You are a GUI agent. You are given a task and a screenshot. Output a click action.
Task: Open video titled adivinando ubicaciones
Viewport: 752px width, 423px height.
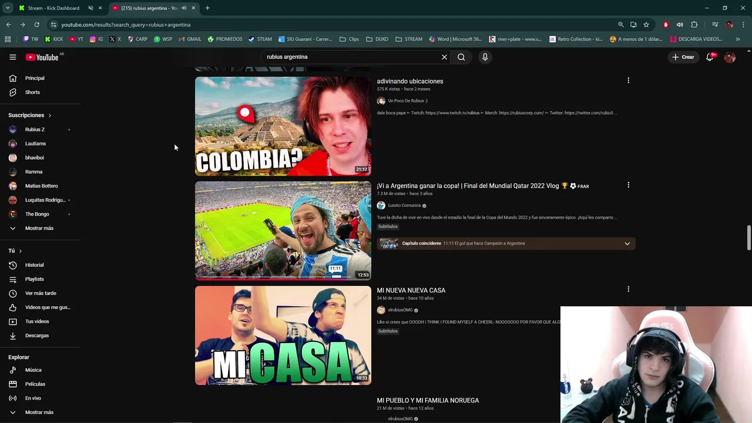point(409,81)
